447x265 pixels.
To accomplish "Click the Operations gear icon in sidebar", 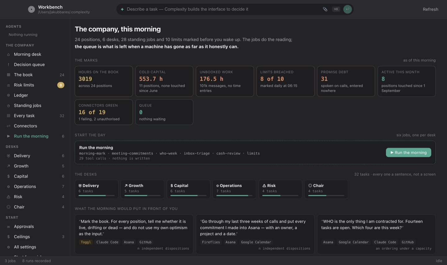I will tap(8, 186).
